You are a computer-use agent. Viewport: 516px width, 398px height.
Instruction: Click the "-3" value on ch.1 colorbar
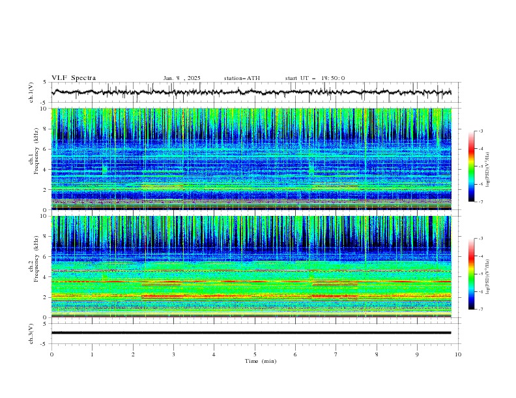481,131
